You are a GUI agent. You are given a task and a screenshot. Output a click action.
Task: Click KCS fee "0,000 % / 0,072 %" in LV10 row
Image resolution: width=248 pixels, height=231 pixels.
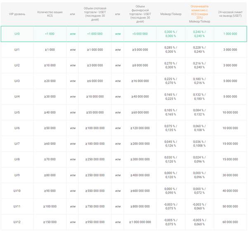tap(199, 191)
